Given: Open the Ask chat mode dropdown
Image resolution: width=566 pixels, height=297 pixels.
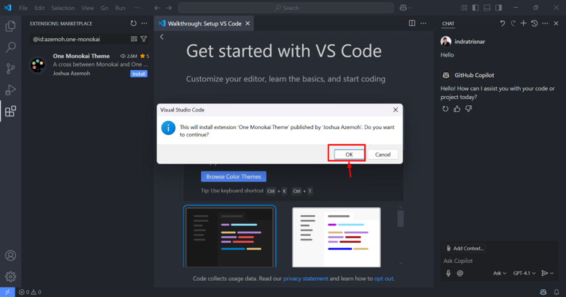Looking at the screenshot, I should (x=500, y=273).
